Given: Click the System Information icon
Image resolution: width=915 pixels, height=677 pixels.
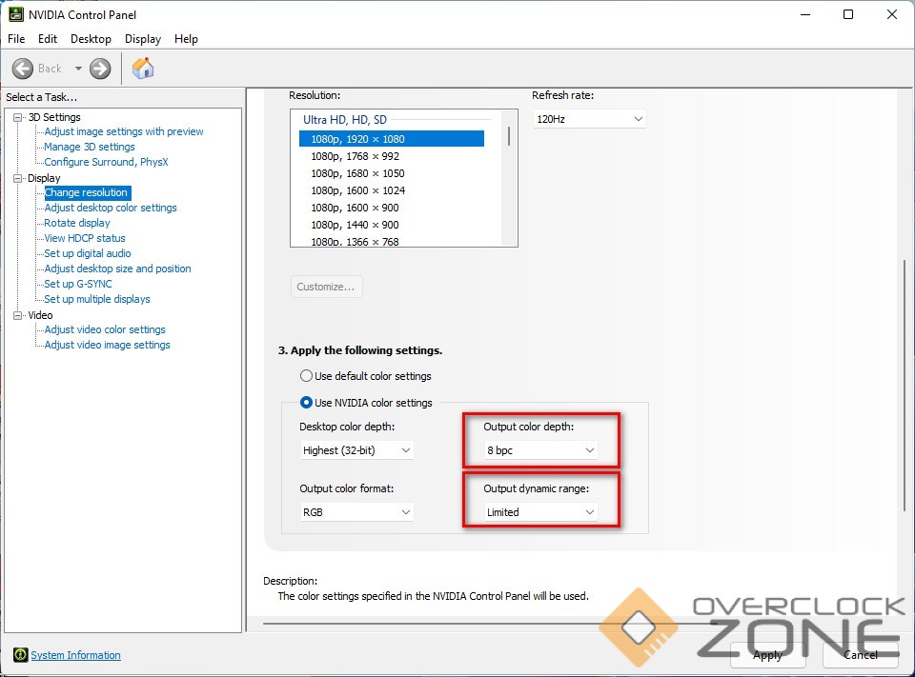Looking at the screenshot, I should click(20, 655).
